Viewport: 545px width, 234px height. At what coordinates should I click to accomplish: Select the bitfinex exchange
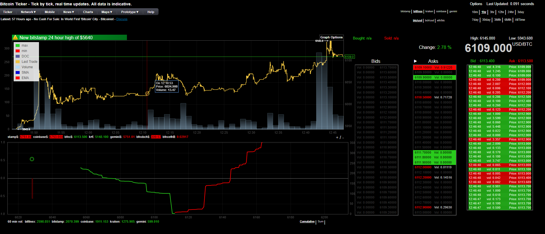[x=418, y=11]
